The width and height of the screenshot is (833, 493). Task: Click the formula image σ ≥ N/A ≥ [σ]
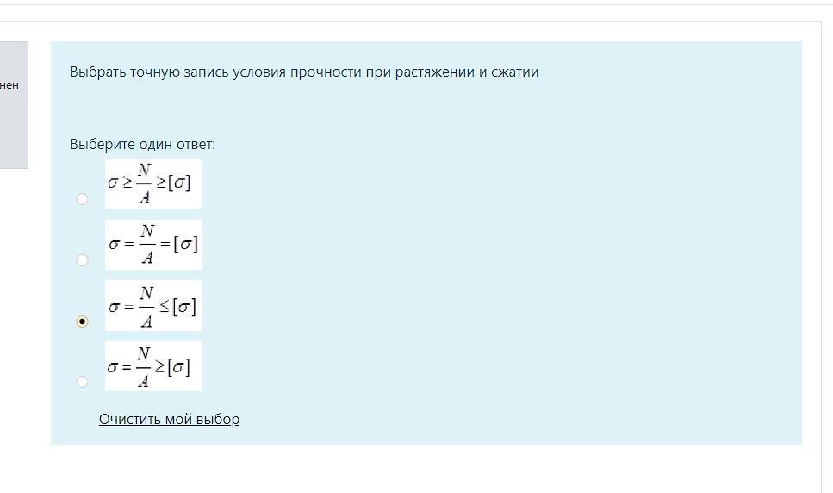153,184
